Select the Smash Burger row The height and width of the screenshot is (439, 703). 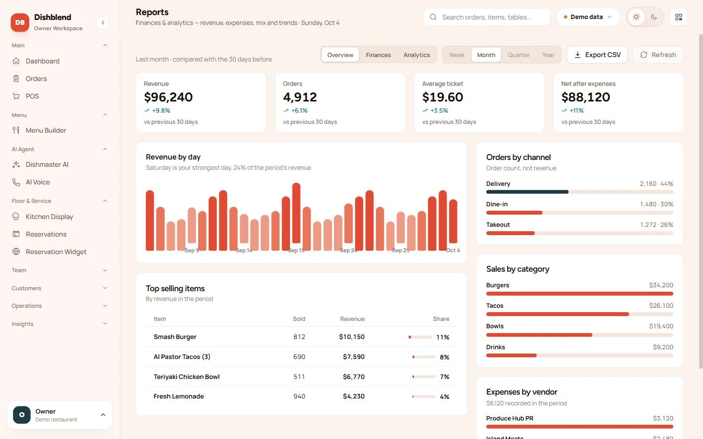pyautogui.click(x=301, y=337)
